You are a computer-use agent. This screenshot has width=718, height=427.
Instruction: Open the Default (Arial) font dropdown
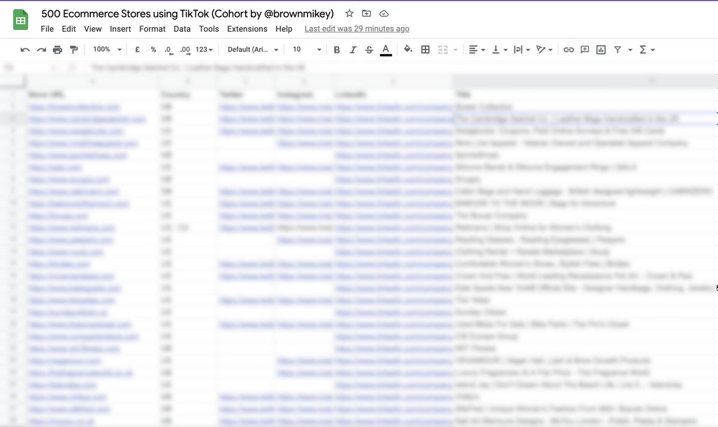click(252, 50)
